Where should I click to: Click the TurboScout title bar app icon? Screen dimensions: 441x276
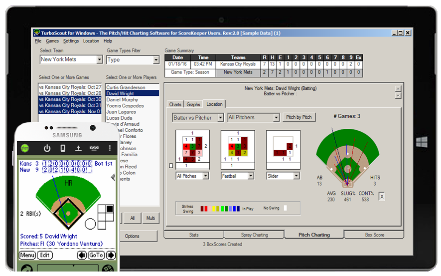(x=36, y=33)
